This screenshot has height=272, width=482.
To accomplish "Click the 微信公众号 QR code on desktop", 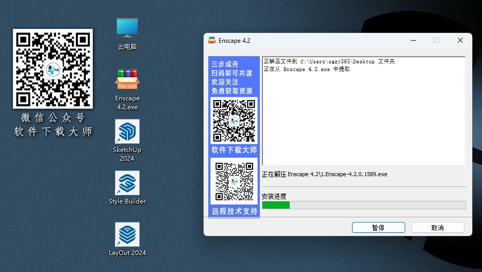I will (53, 69).
